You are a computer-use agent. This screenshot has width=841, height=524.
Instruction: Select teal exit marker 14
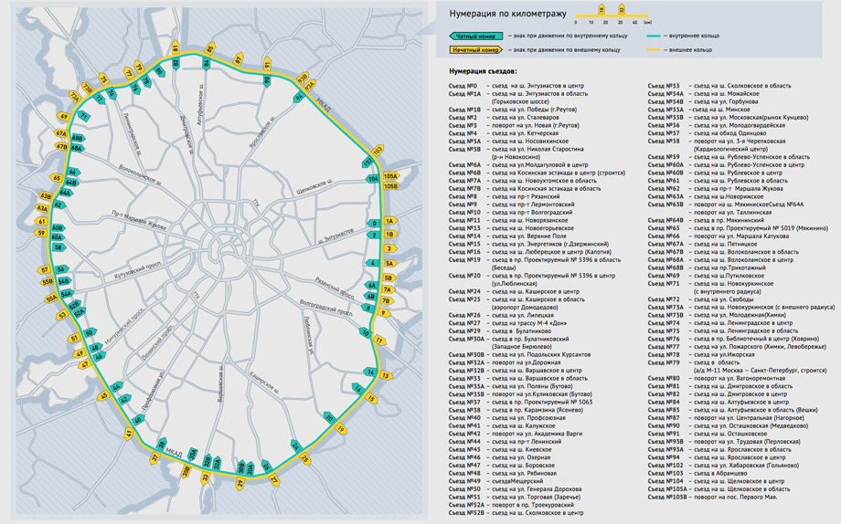(x=370, y=372)
